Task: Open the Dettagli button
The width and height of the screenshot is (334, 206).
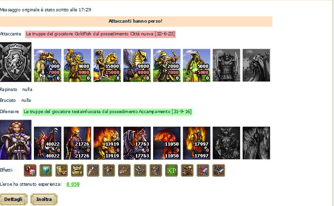Action: point(14,199)
